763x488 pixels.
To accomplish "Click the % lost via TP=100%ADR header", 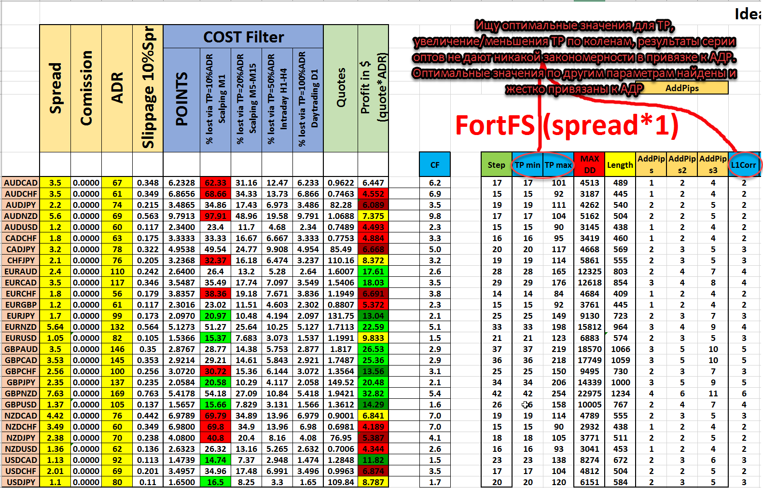I will click(308, 100).
